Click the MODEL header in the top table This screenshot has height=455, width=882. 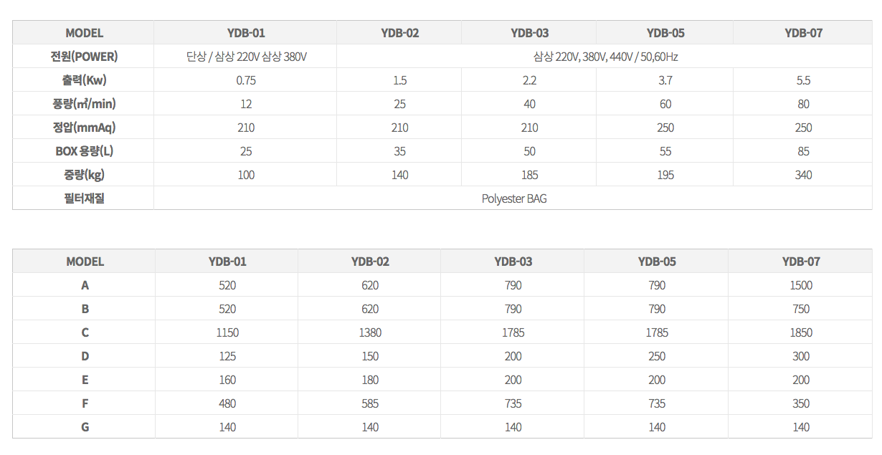pos(84,33)
